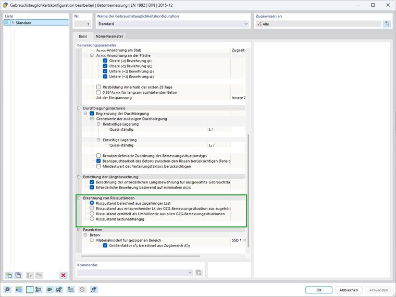Open the Kommentar dropdown
The image size is (396, 297).
190,273
